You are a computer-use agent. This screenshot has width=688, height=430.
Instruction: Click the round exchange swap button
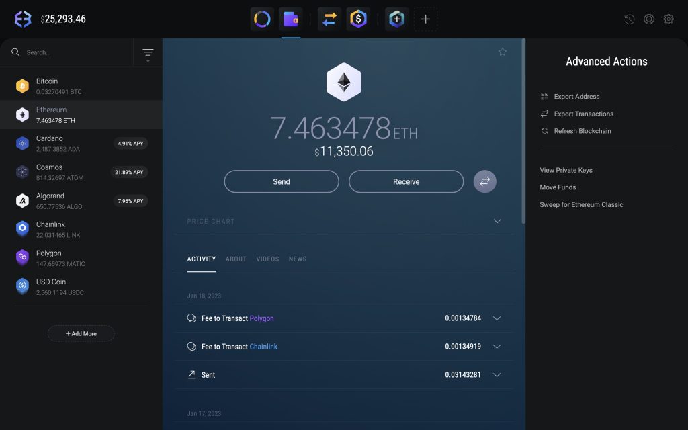[485, 181]
